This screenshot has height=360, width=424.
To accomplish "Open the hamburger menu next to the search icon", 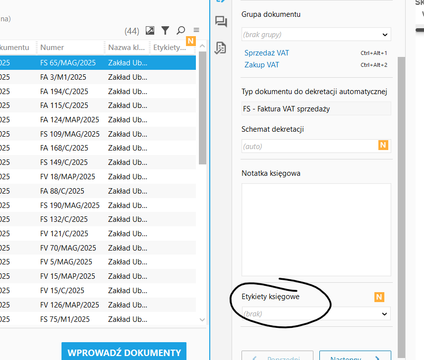I will (196, 30).
